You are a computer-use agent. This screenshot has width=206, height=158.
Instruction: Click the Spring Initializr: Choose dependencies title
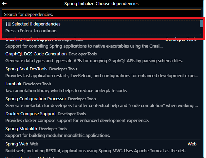[x=101, y=4]
